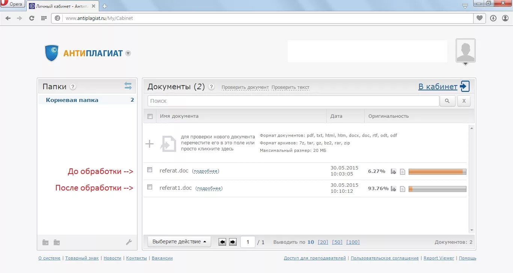This screenshot has height=273, width=513.
Task: Open referat1.doc document
Action: click(176, 188)
